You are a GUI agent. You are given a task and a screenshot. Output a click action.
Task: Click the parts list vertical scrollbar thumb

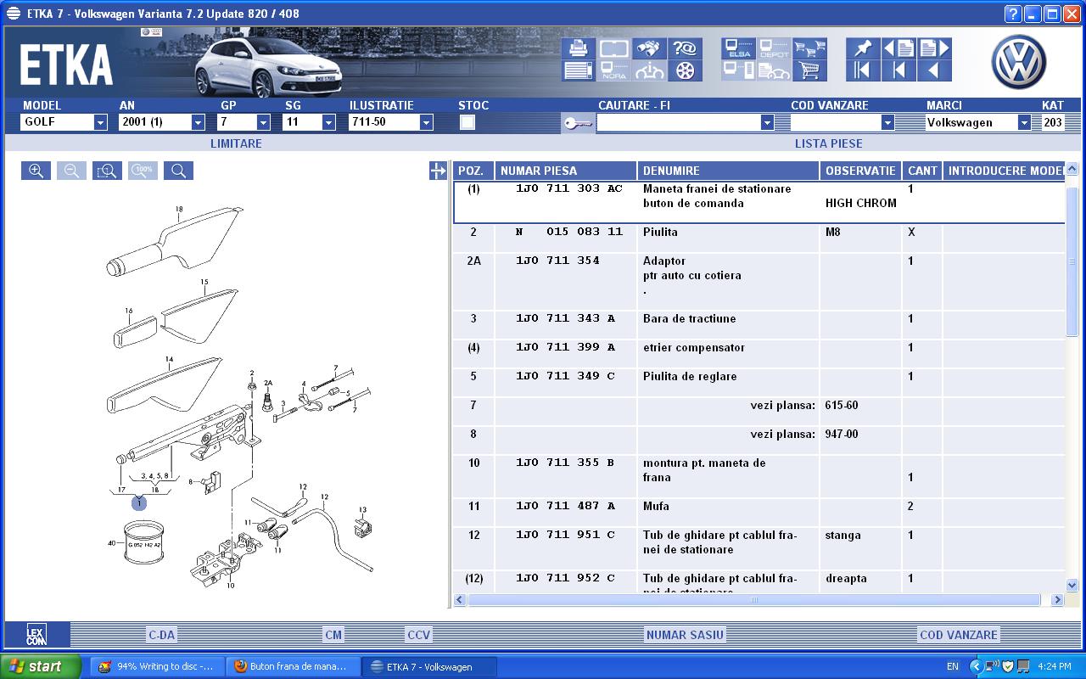coord(1072,262)
